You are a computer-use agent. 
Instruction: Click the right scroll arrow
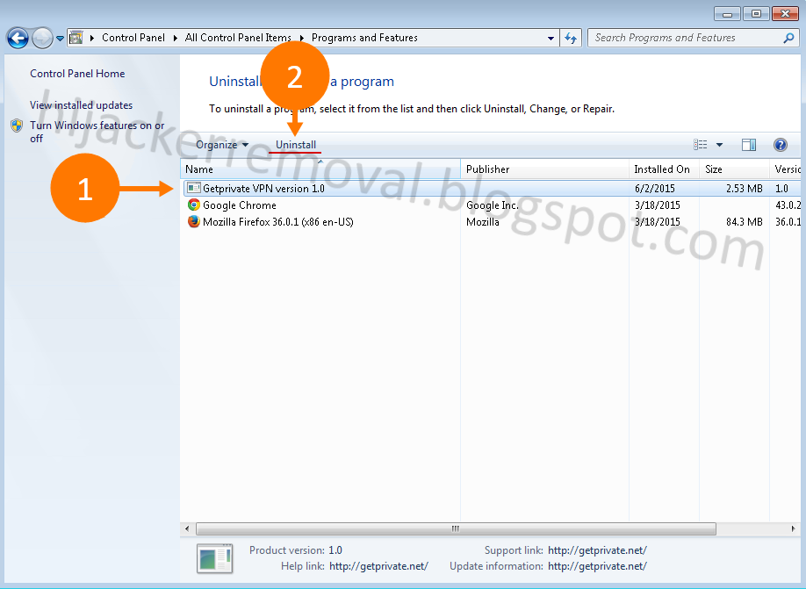(x=793, y=528)
